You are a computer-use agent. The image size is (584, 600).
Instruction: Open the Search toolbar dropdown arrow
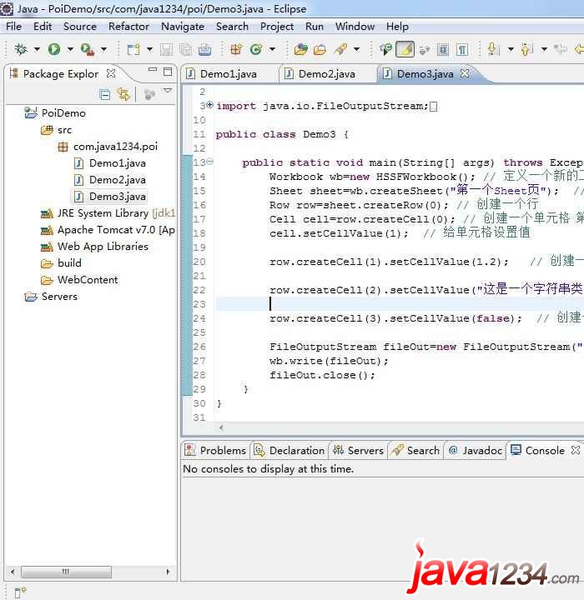pos(356,49)
